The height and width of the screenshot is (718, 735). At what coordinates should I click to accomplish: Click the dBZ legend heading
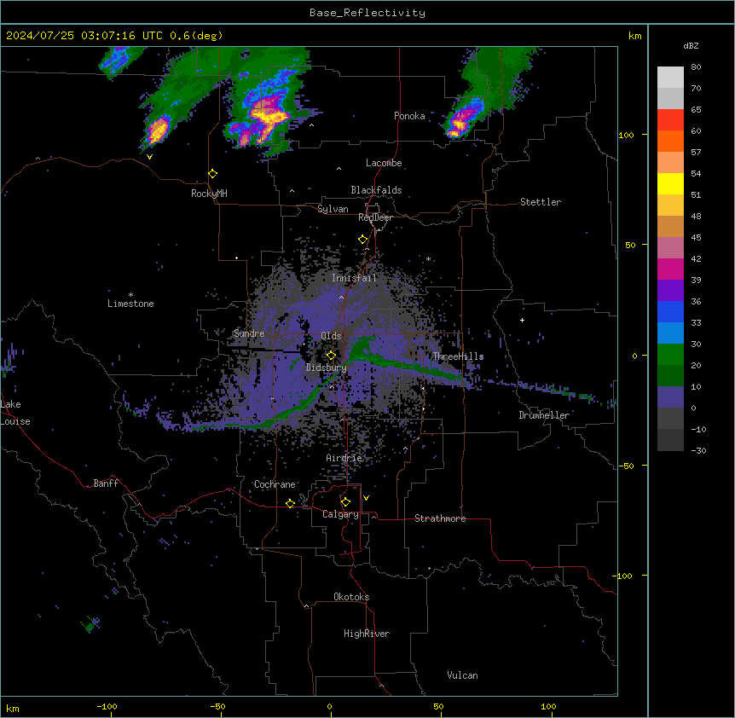coord(691,46)
